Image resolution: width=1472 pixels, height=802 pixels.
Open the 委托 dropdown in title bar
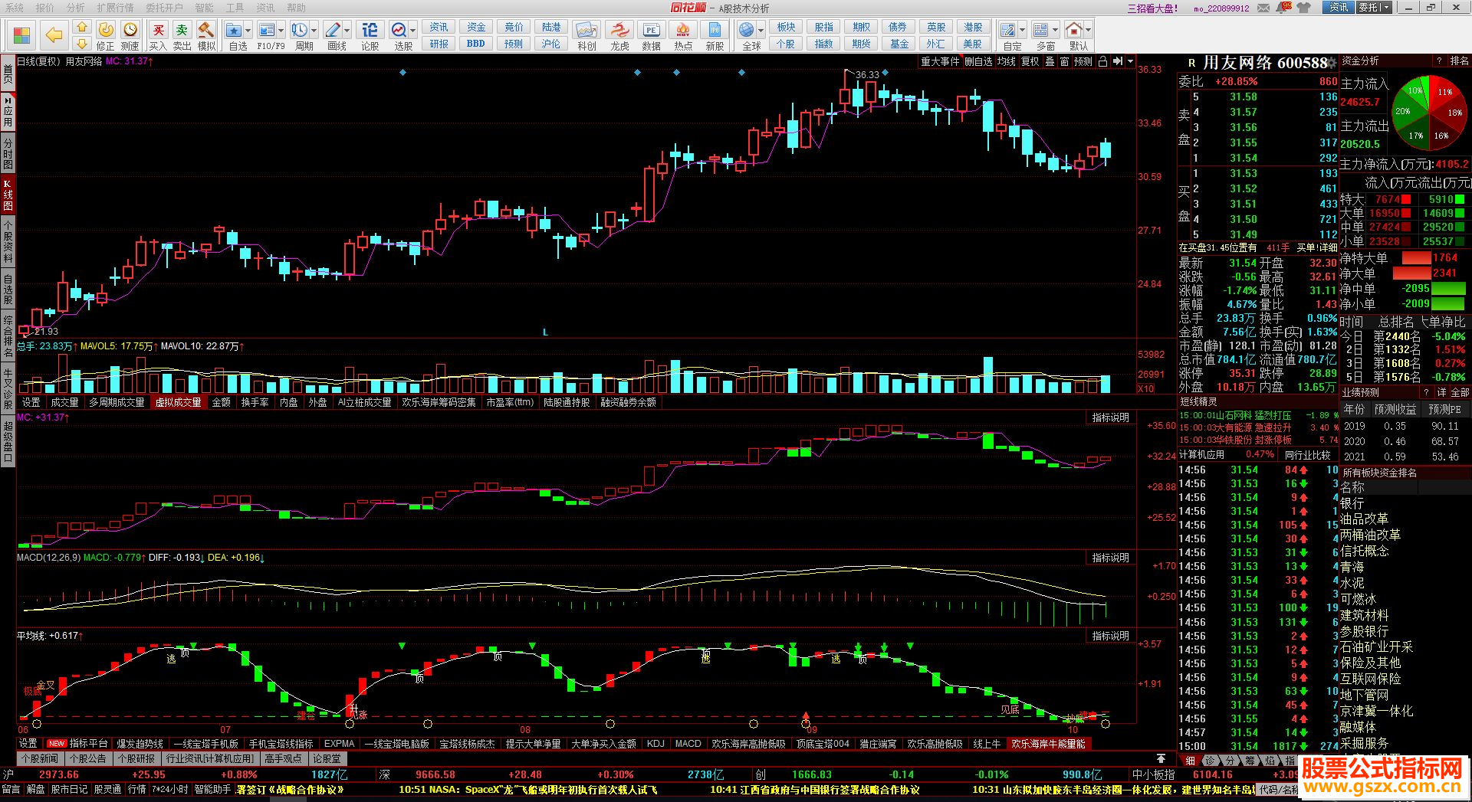[x=1373, y=8]
